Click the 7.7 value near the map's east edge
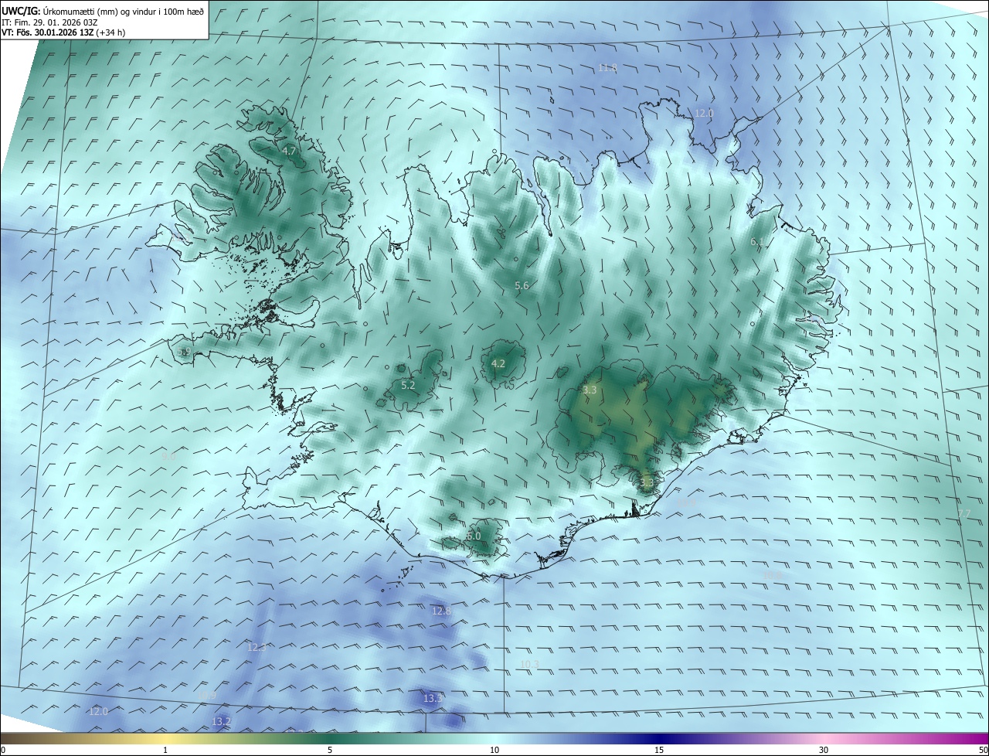The image size is (989, 756). (964, 513)
